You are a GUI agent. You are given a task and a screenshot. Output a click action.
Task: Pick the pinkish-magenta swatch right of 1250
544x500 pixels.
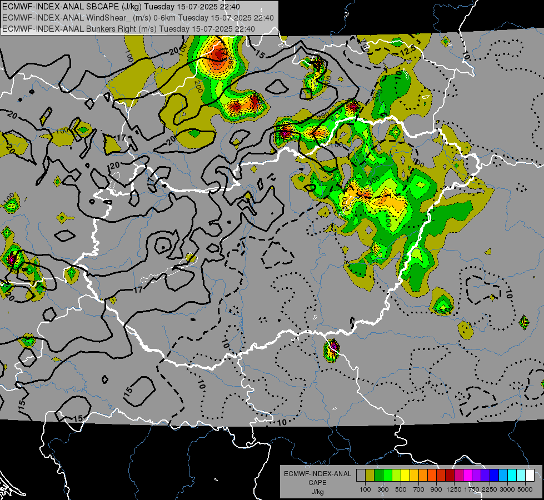point(459,475)
